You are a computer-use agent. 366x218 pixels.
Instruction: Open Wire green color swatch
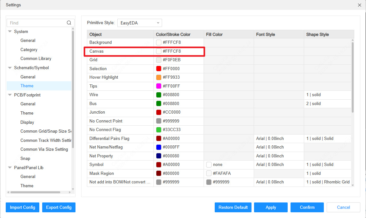click(x=159, y=95)
